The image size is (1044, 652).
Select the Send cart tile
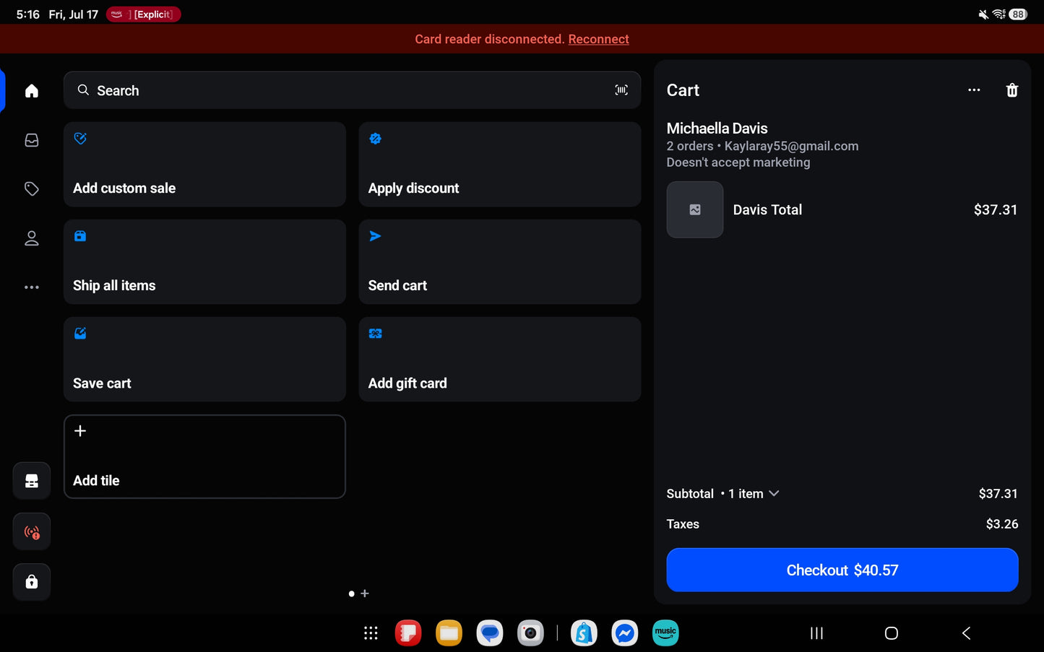point(500,262)
